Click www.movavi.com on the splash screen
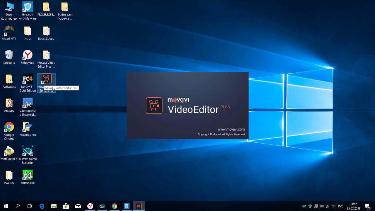 231,129
